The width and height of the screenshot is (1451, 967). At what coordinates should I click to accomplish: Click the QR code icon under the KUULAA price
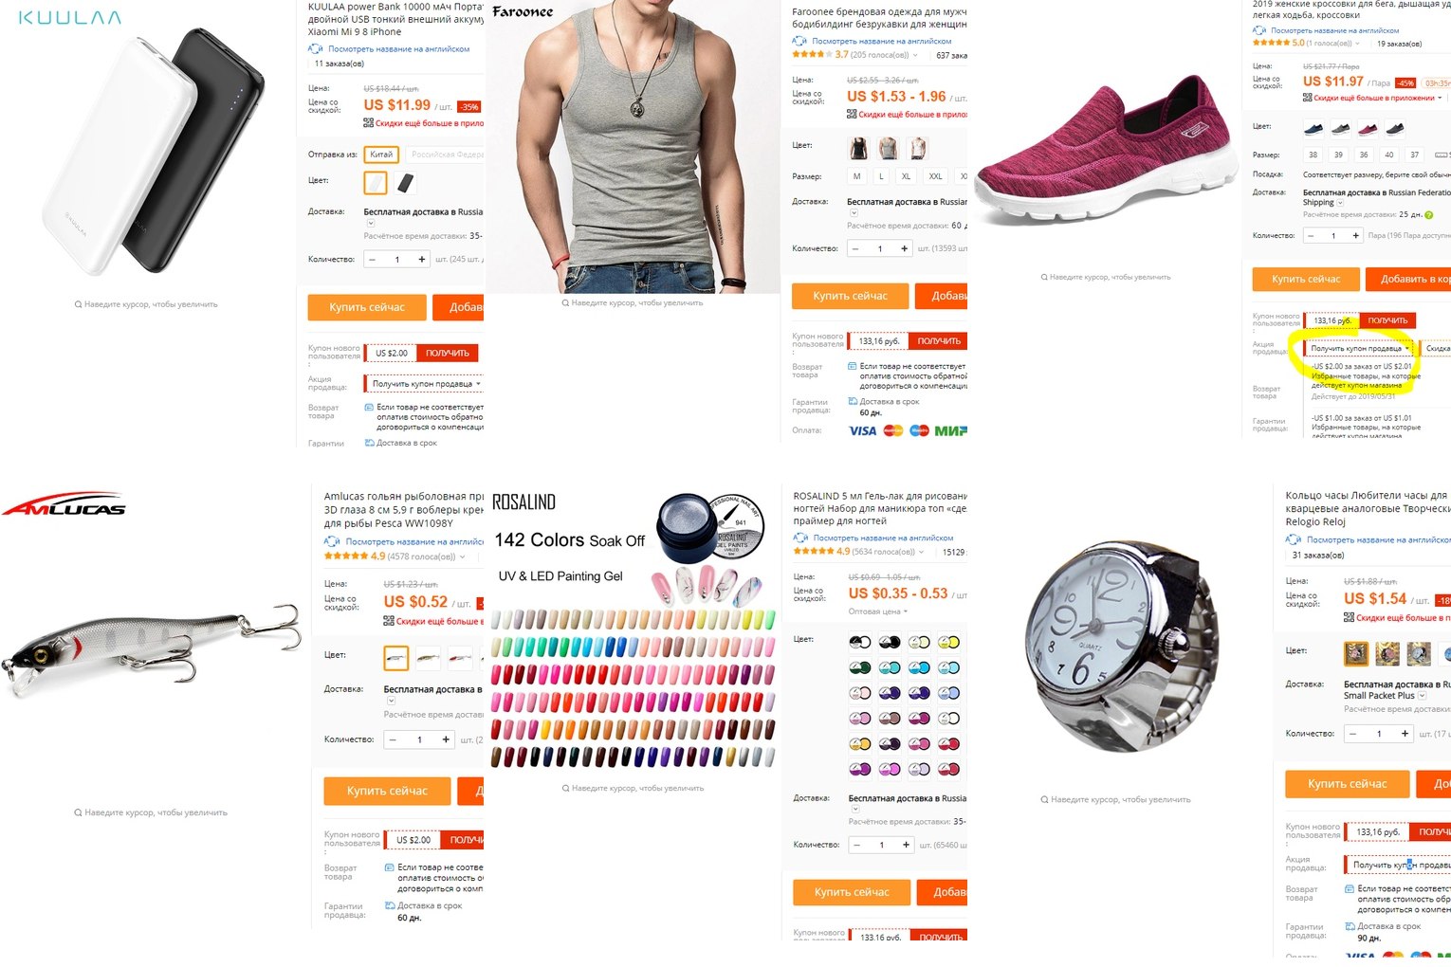pos(368,123)
